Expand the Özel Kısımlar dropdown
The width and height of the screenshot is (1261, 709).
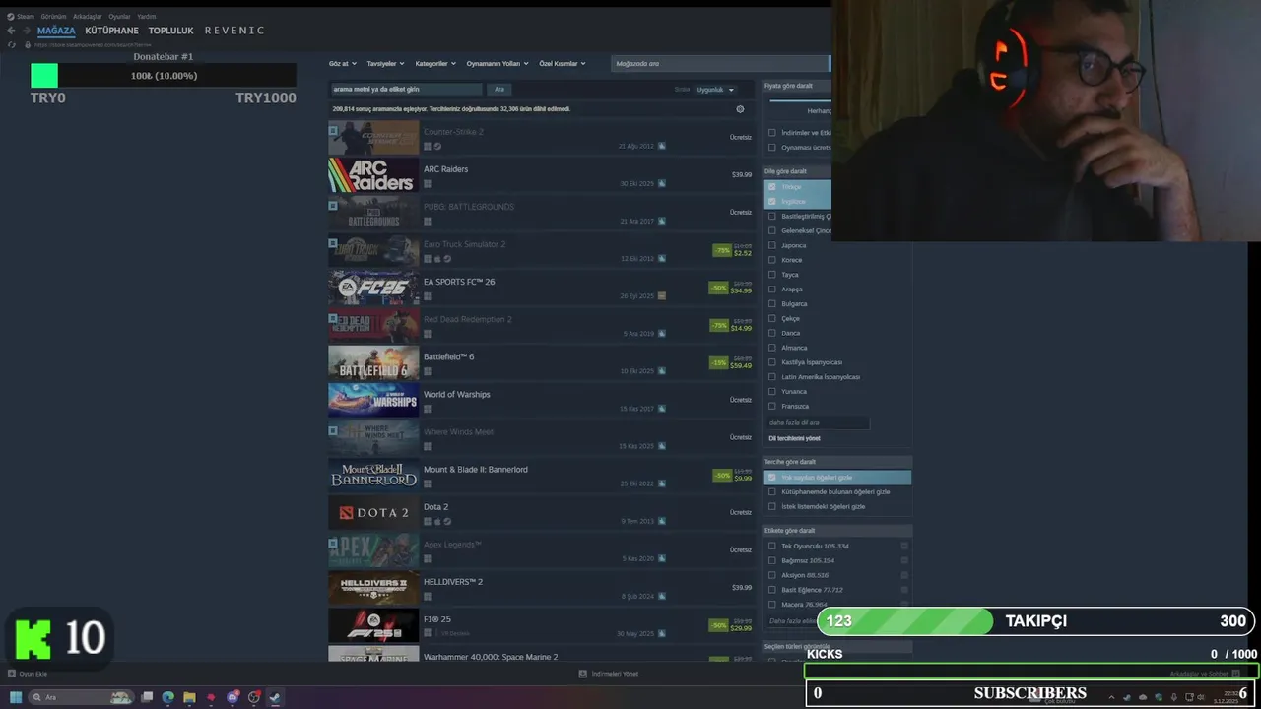click(x=563, y=63)
